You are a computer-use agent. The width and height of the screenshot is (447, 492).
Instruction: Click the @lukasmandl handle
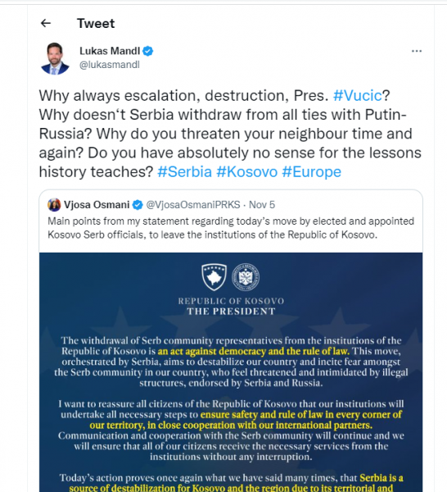point(110,65)
